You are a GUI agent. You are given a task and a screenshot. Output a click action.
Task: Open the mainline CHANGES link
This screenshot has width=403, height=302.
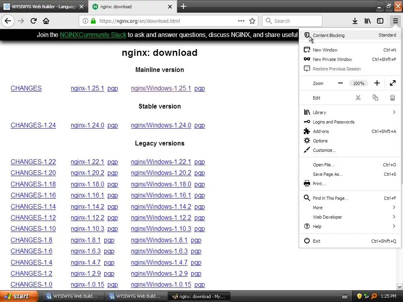tap(26, 88)
